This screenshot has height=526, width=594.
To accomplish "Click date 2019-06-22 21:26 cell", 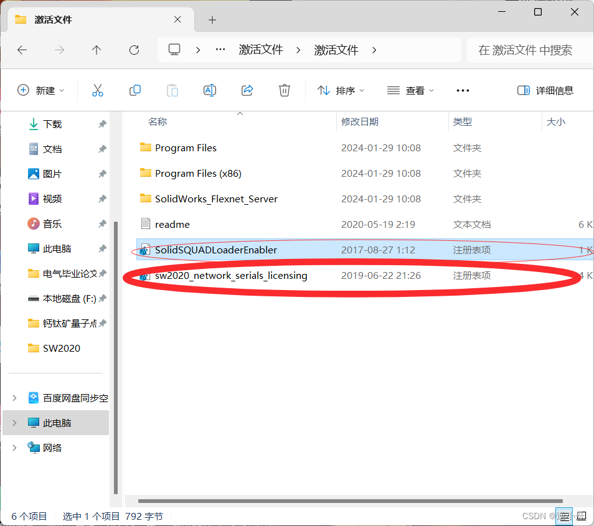I will coord(380,276).
